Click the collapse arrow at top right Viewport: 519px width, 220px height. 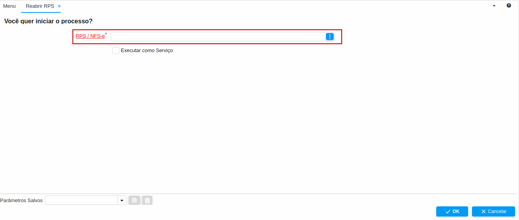click(494, 5)
